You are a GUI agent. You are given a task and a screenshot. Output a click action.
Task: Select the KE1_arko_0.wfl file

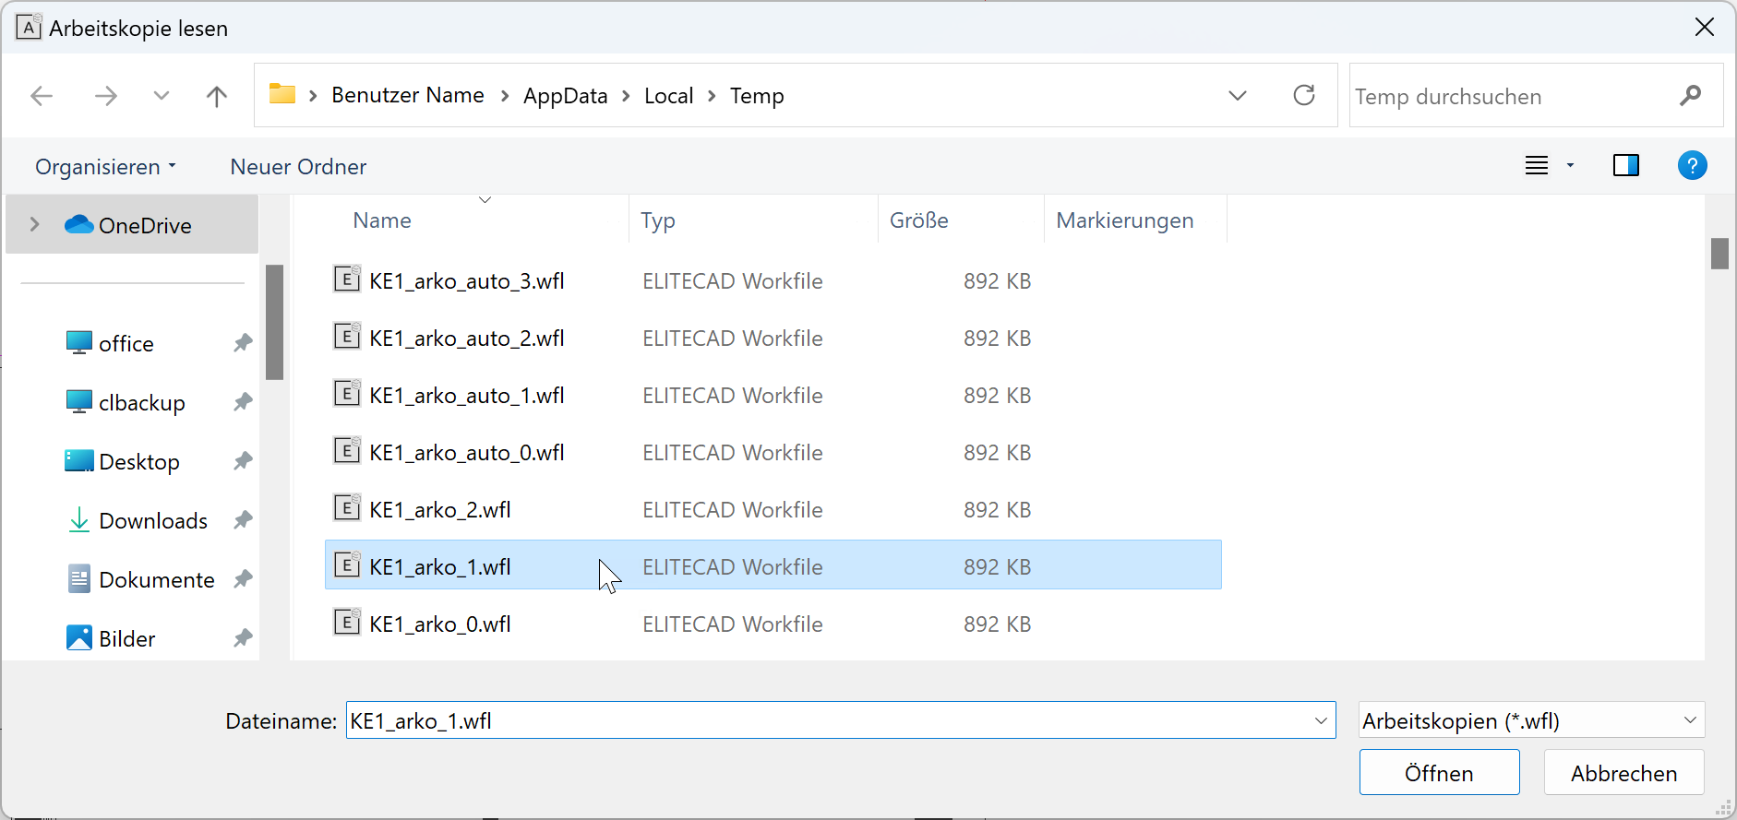pos(440,624)
